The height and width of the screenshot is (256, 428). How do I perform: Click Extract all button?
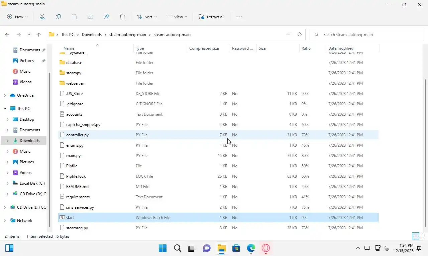click(x=212, y=17)
